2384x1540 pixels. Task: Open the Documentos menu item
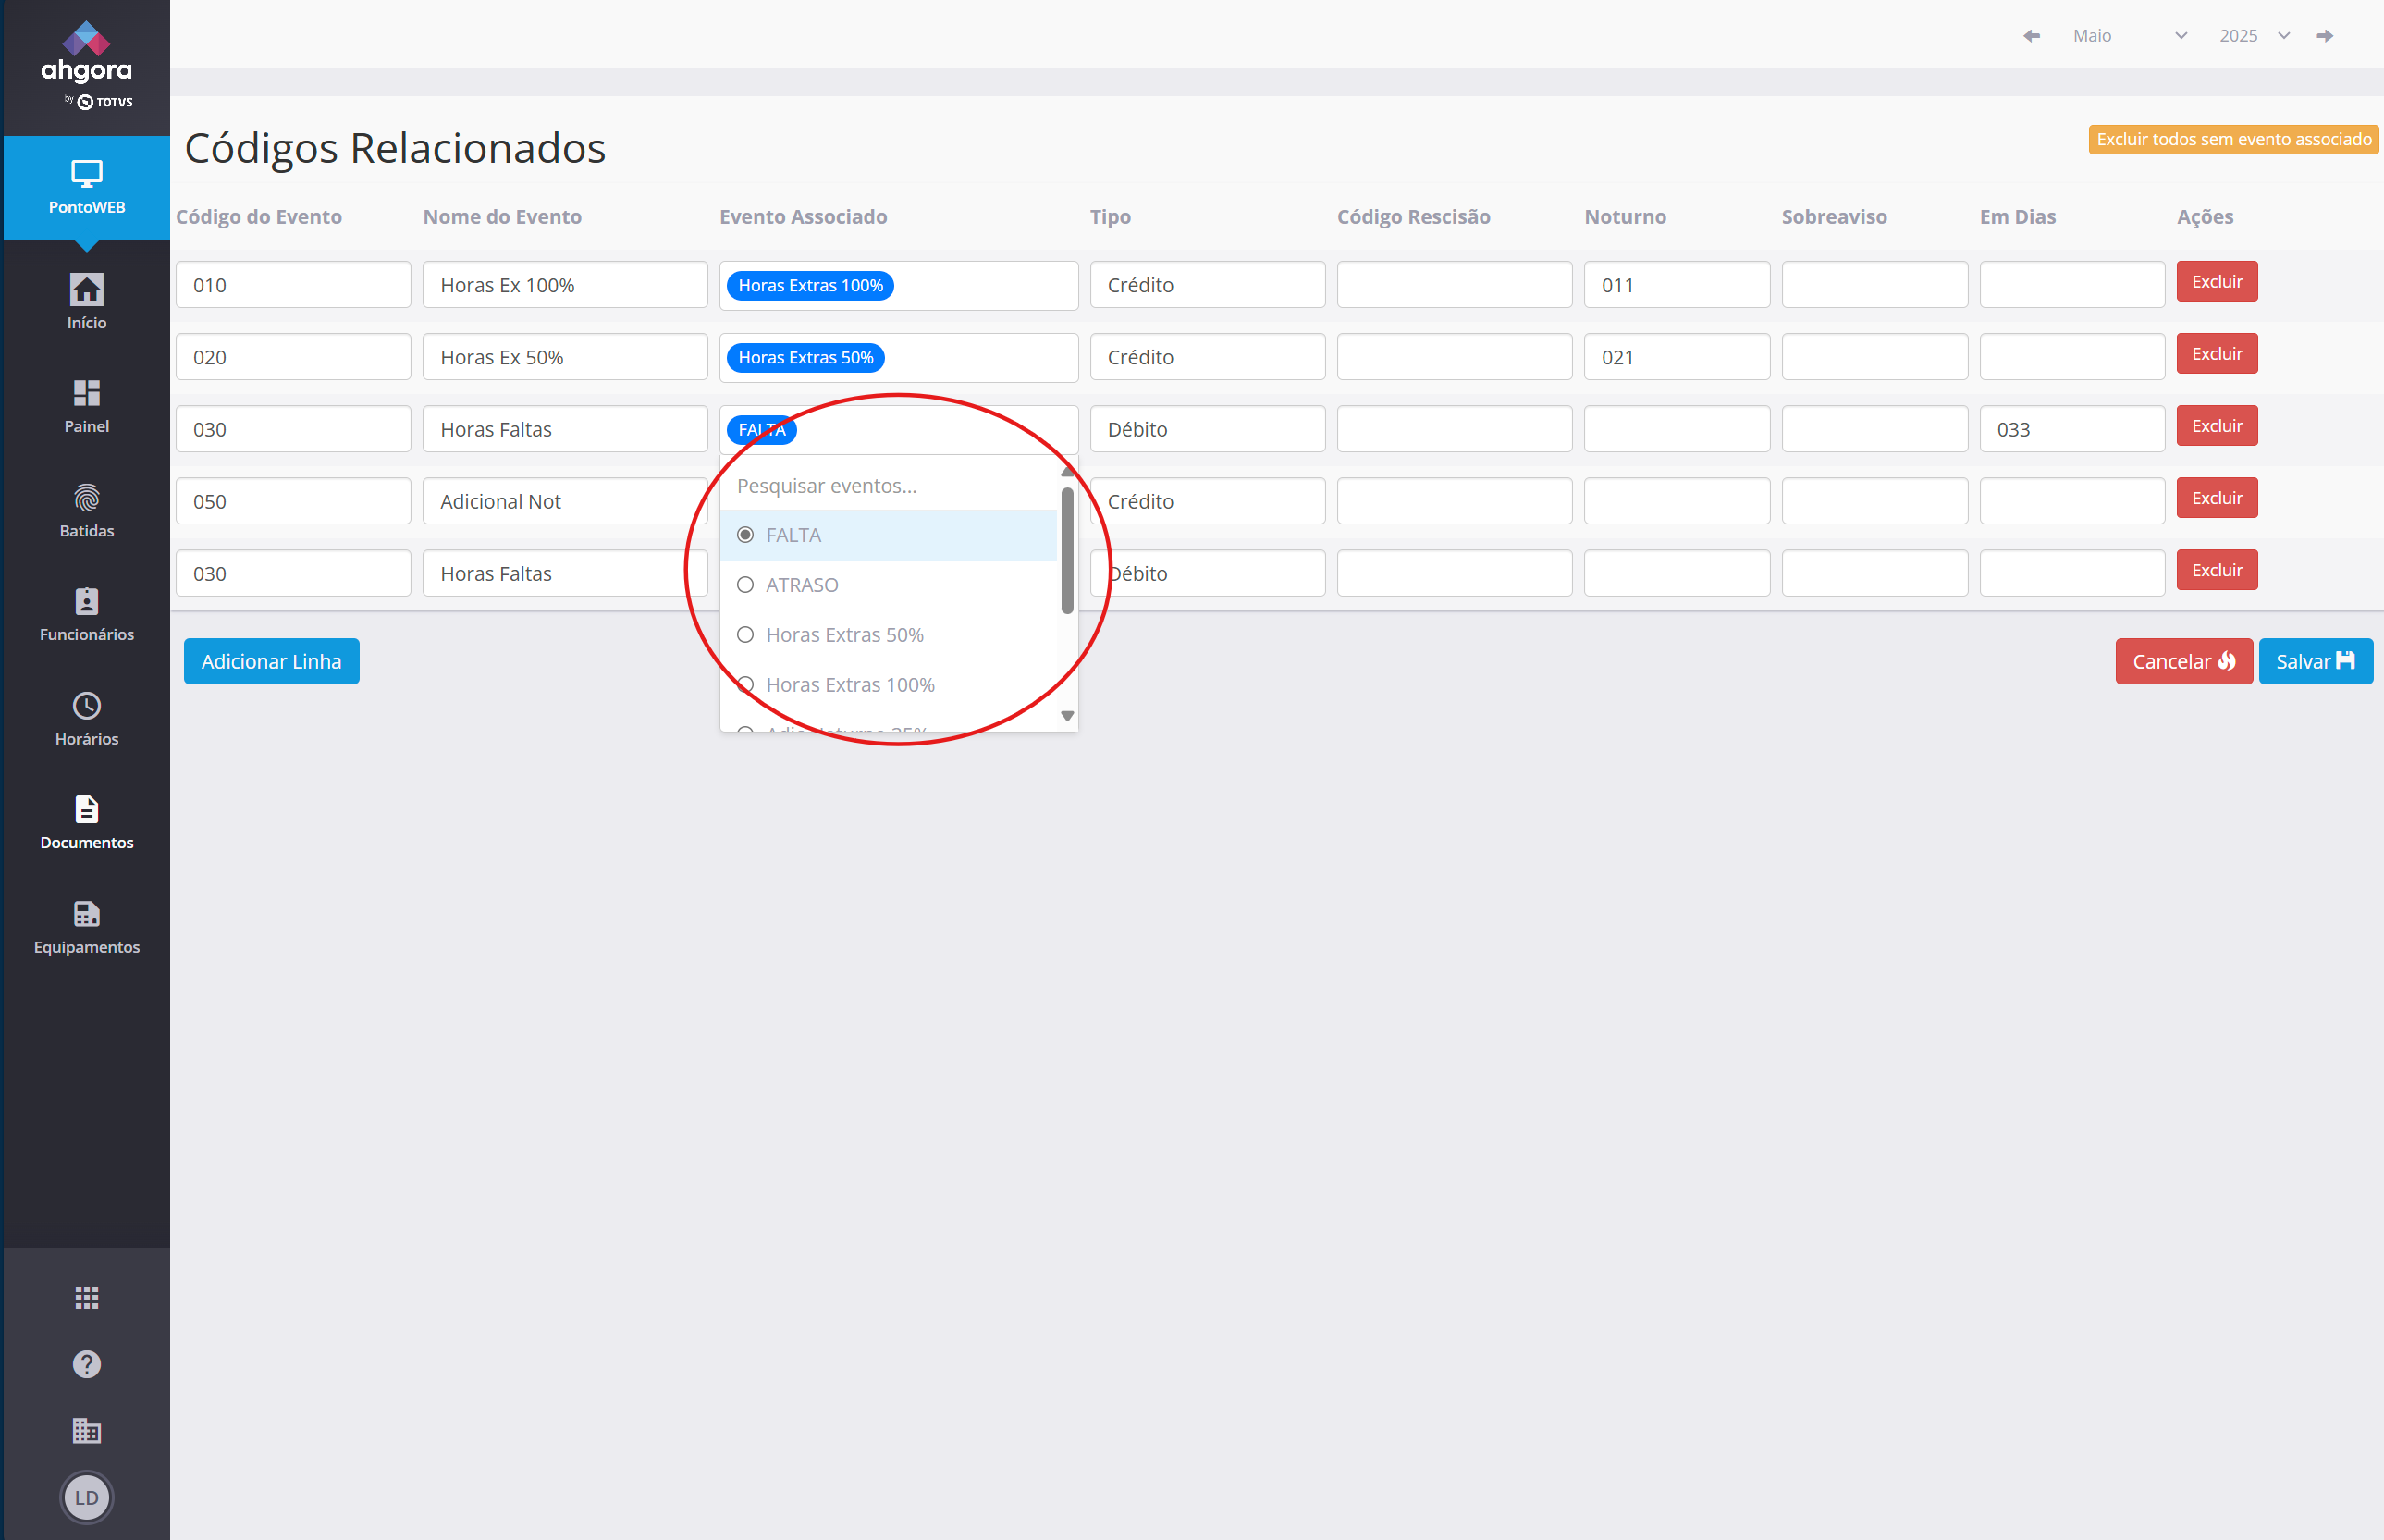click(x=87, y=822)
